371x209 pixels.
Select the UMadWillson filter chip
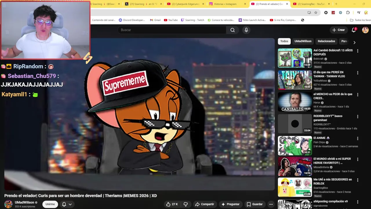click(303, 41)
